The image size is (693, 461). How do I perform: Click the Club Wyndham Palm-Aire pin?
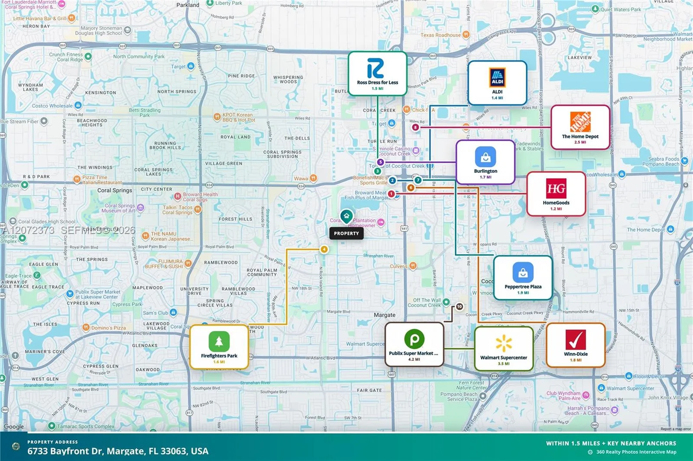[x=586, y=395]
